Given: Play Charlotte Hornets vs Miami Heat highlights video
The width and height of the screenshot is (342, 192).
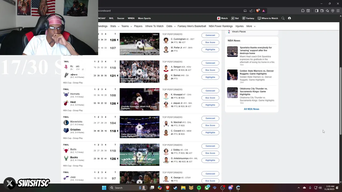Looking at the screenshot, I should 139,99.
